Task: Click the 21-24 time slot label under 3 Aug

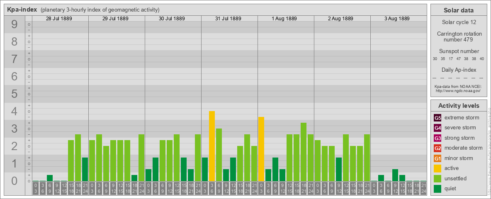Action: point(423,188)
